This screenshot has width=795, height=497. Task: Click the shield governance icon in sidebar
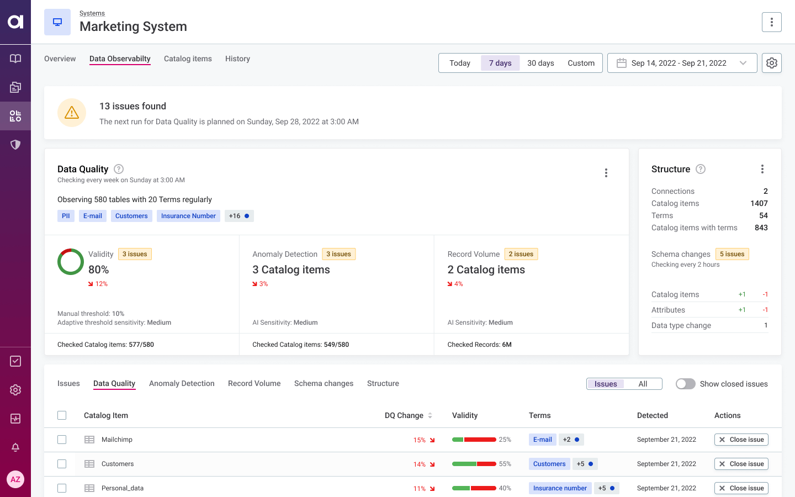[x=15, y=144]
